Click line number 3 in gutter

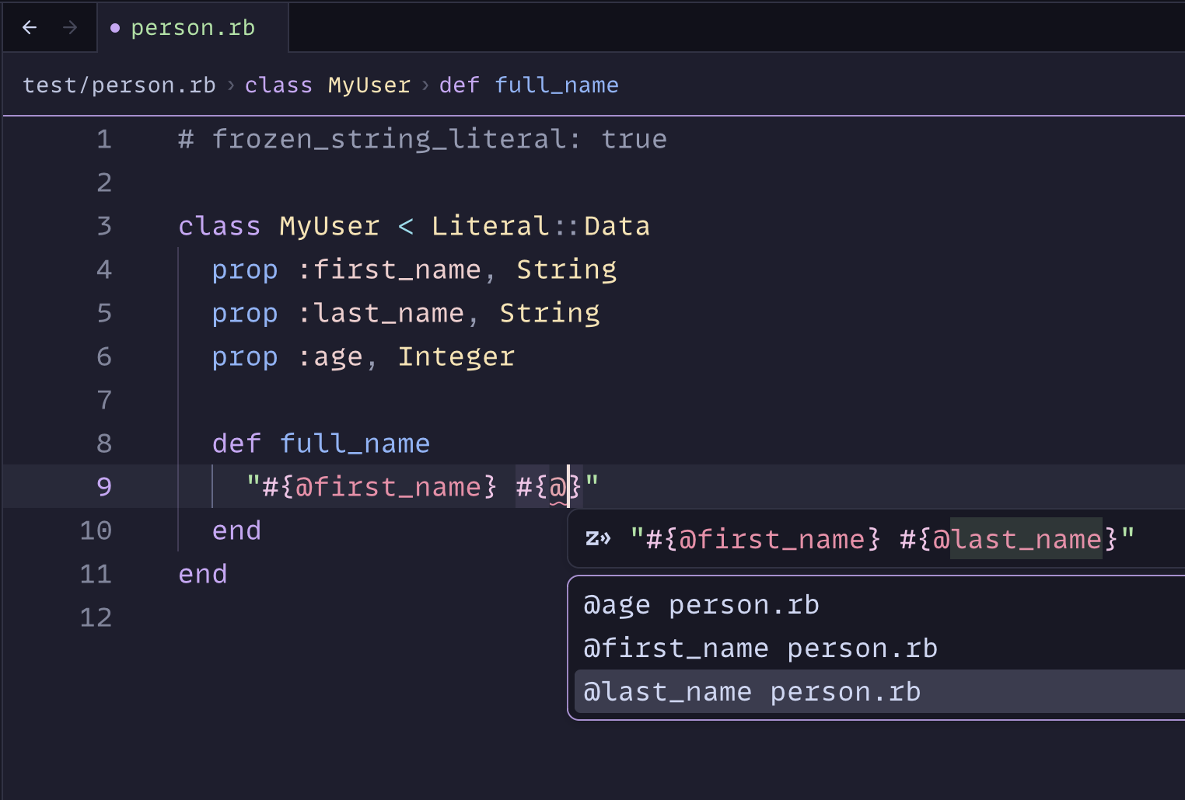pos(104,226)
